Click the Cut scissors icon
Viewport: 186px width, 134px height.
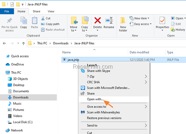coord(43,18)
